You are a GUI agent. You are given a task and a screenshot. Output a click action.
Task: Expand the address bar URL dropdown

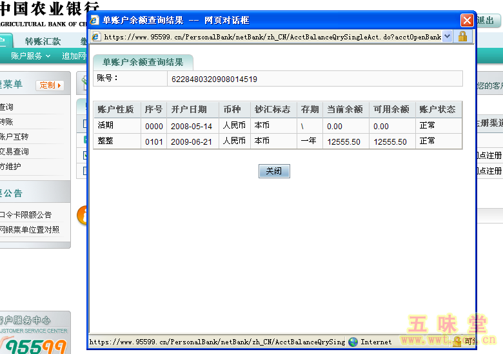click(448, 37)
